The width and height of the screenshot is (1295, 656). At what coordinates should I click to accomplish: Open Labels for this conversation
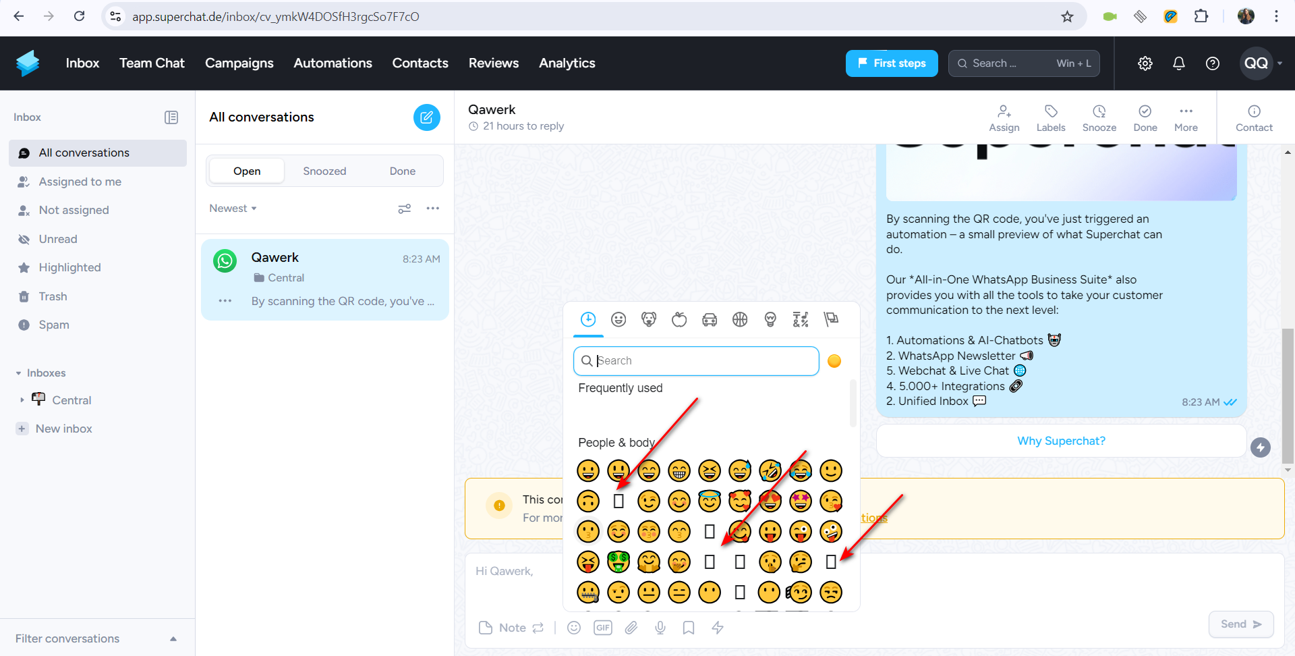(1051, 118)
